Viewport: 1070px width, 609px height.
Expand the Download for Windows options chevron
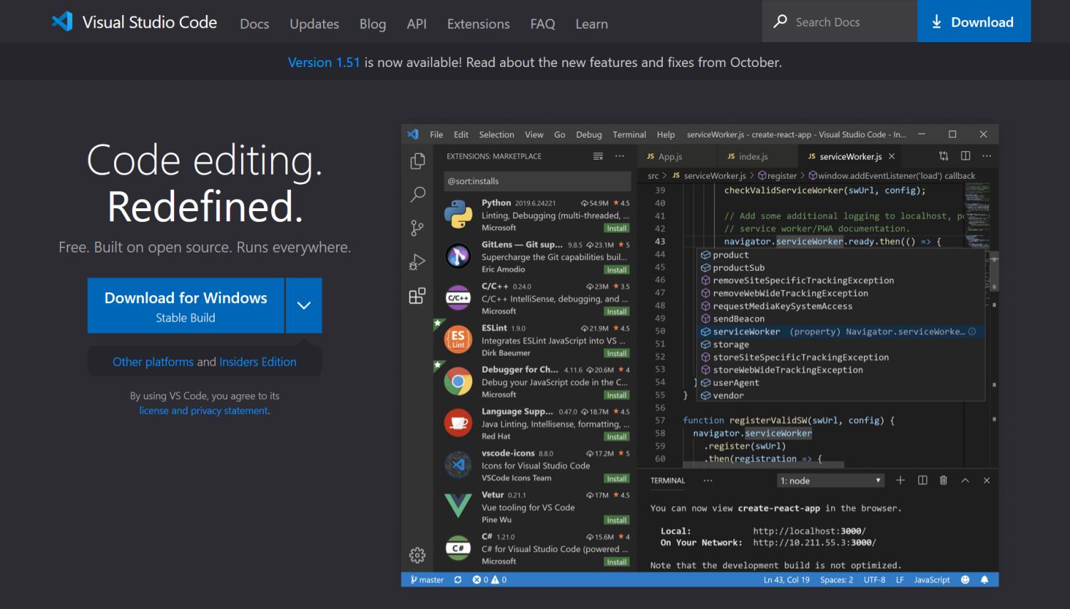(x=304, y=305)
